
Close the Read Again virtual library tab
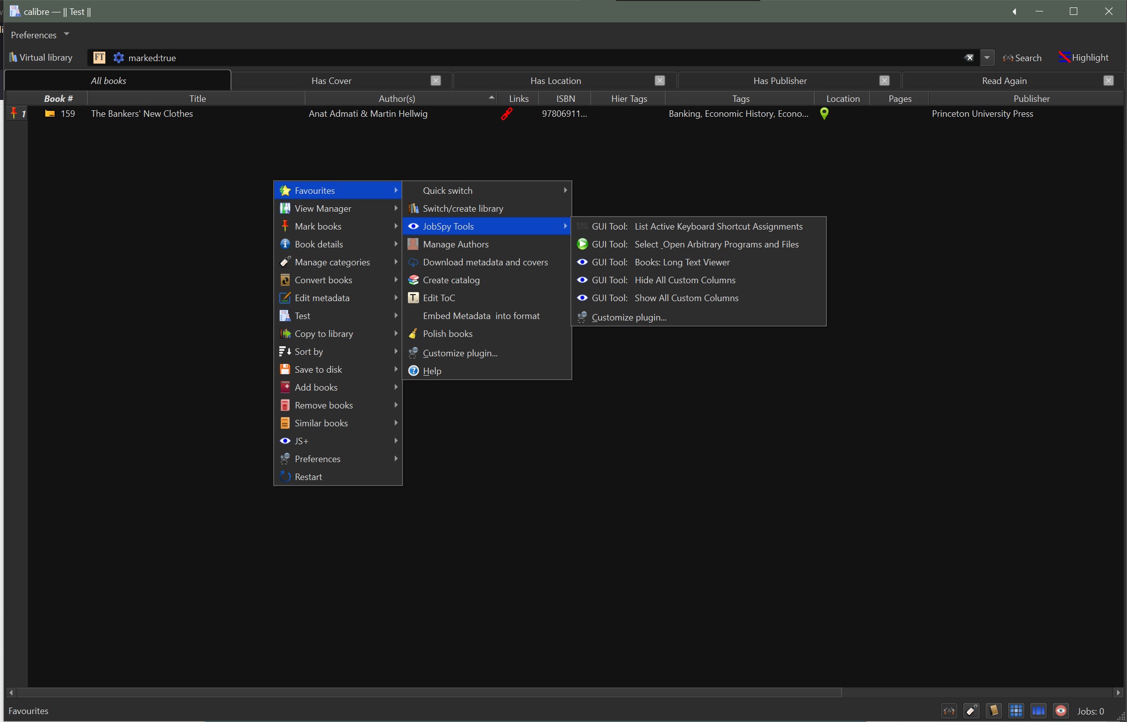click(1109, 81)
